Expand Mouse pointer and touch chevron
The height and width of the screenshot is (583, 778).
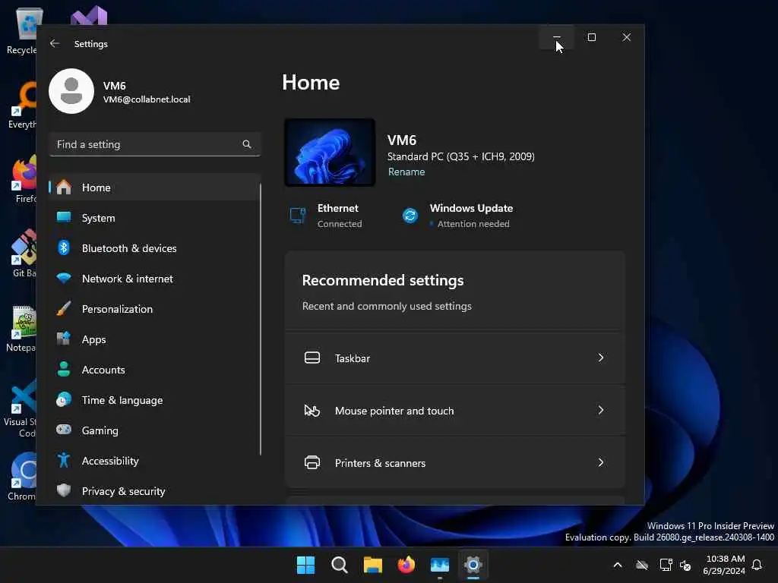click(601, 410)
